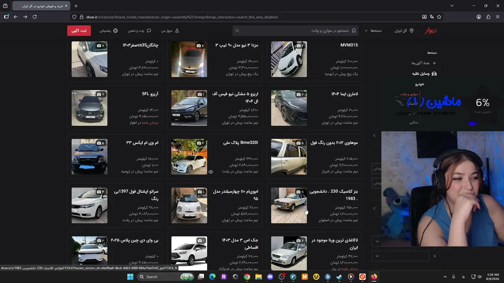Screen dimensions: 504x283
Task: Go to the دیوار logo homepage
Action: click(x=430, y=30)
